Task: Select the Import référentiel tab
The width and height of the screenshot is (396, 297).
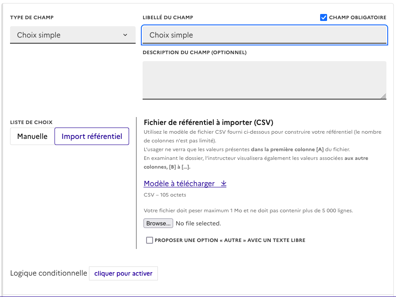Action: [92, 136]
